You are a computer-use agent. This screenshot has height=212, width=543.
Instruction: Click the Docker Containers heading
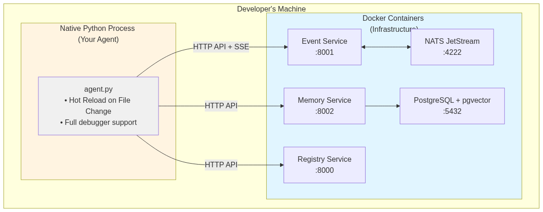point(393,18)
